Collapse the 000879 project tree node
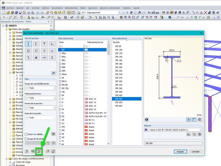The width and height of the screenshot is (221, 166). point(3,26)
